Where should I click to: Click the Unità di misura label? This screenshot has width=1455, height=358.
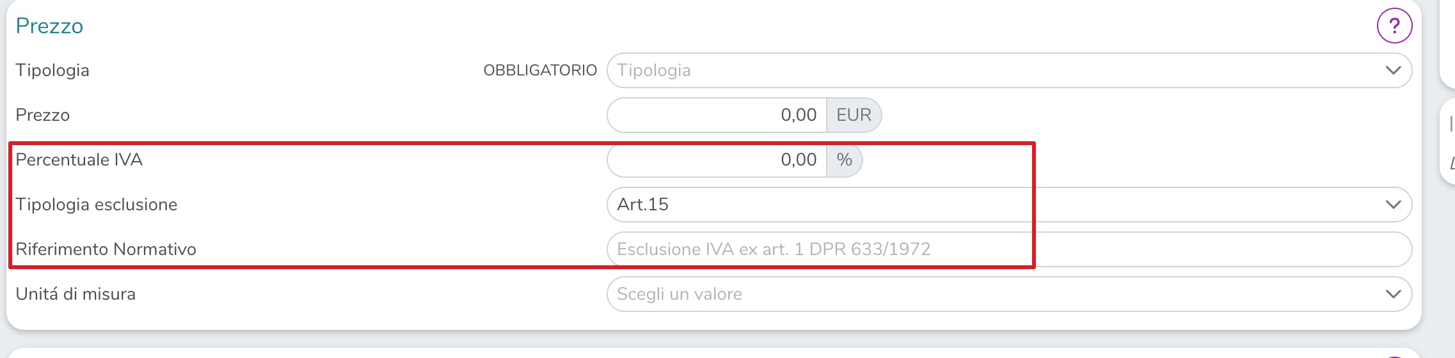[76, 294]
